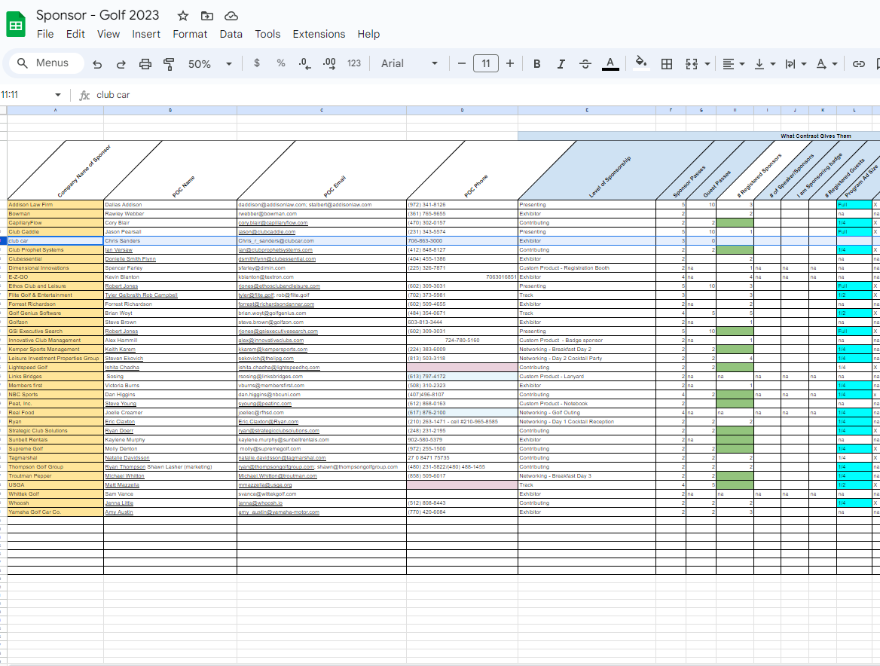Open the Arial font family dropdown
Screen dimensions: 880x666
pos(409,63)
